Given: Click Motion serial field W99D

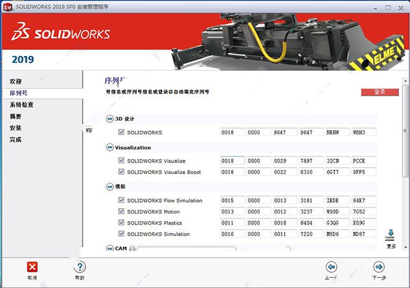Looking at the screenshot, I should click(x=338, y=212).
